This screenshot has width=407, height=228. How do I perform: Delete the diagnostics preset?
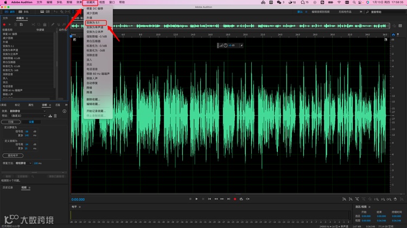(x=54, y=115)
